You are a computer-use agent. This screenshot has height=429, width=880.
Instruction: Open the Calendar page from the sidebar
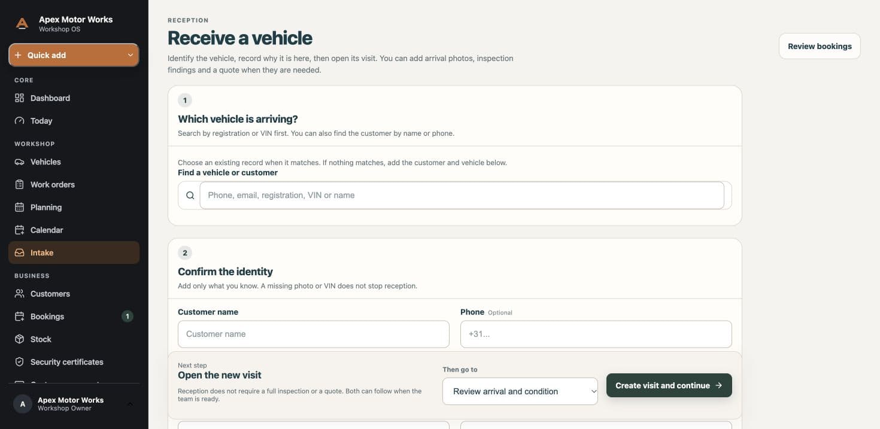[74, 230]
